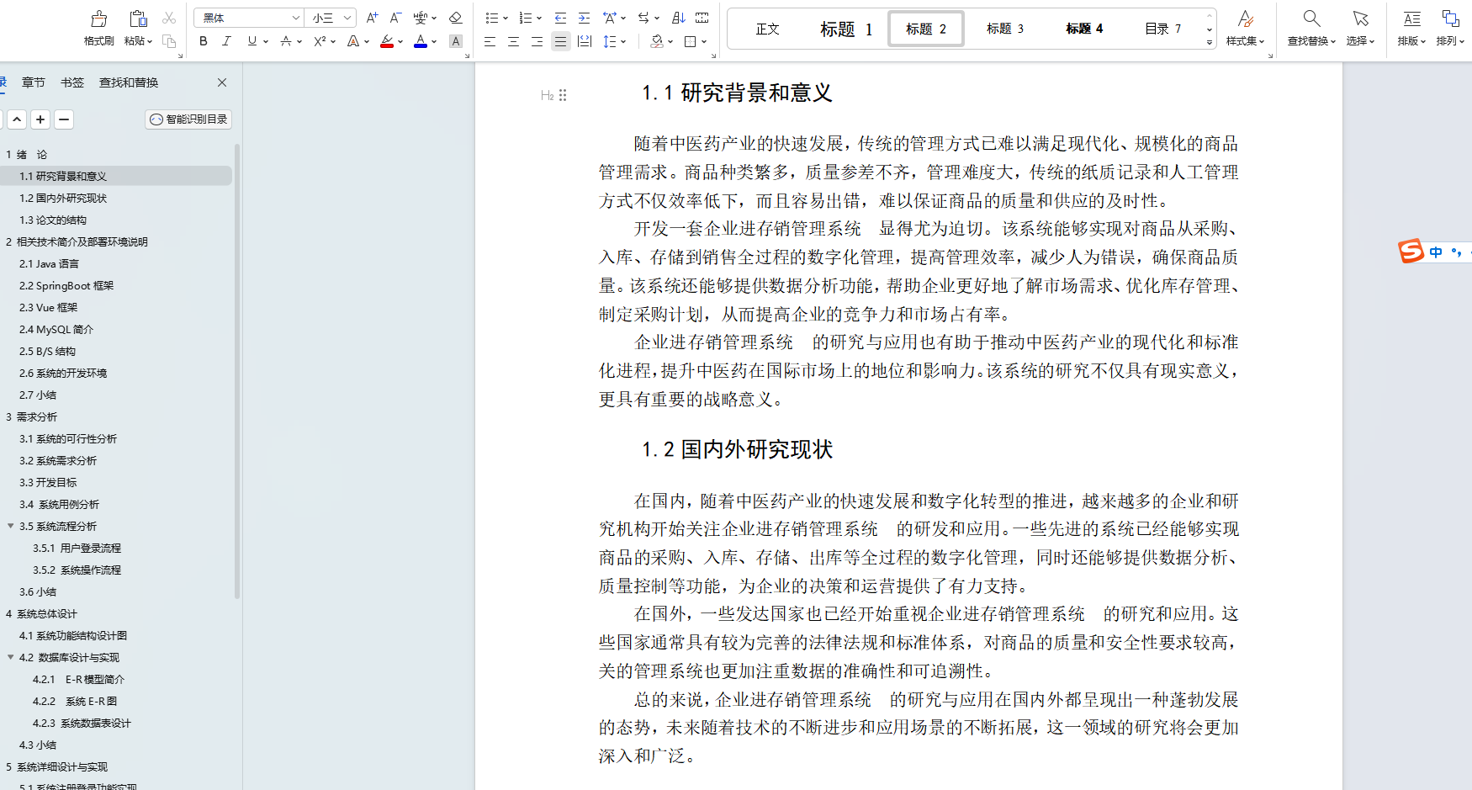Open the underline style dropdown arrow

click(x=266, y=41)
